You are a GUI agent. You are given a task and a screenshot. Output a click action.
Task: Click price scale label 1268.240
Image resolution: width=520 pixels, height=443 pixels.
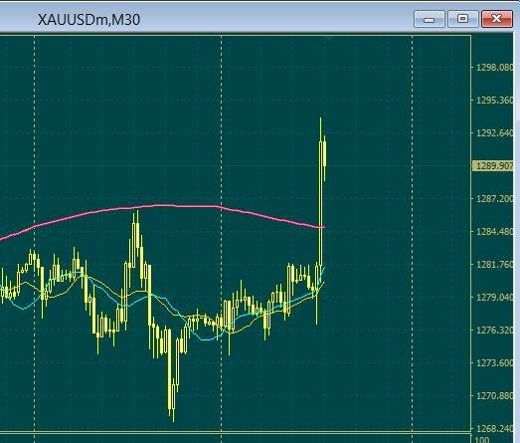tap(494, 429)
